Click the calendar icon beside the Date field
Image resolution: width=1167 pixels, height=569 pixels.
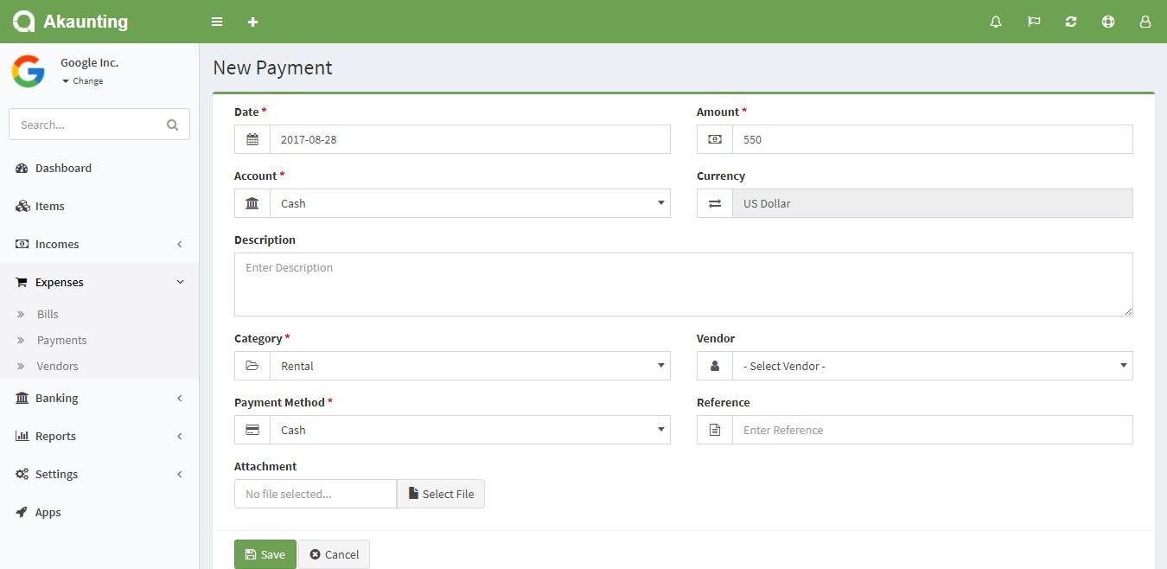point(252,138)
